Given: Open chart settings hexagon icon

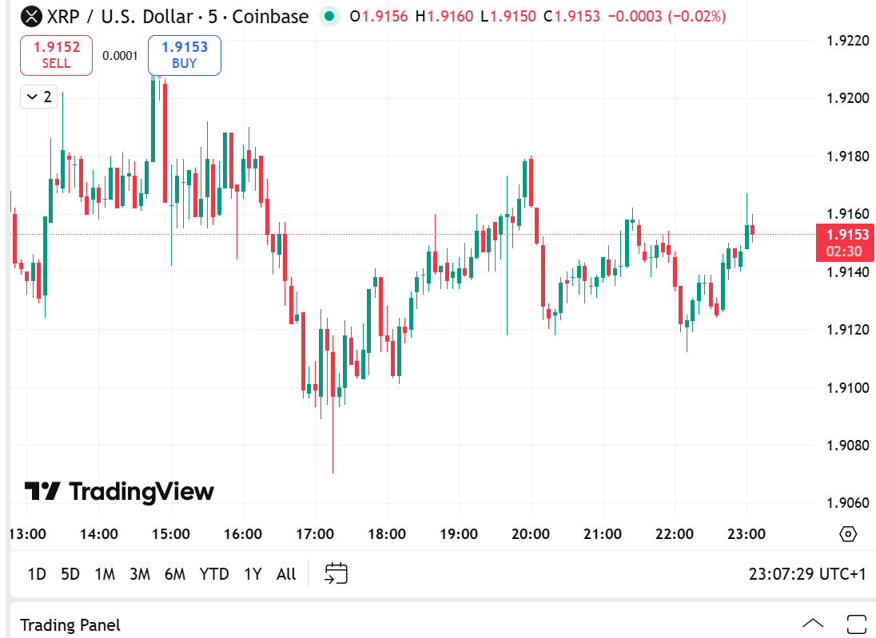Looking at the screenshot, I should [x=848, y=534].
